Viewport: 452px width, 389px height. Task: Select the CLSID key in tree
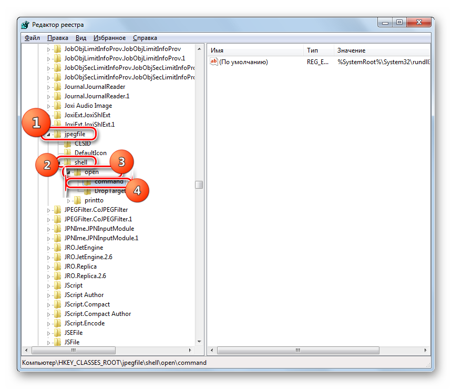(83, 144)
